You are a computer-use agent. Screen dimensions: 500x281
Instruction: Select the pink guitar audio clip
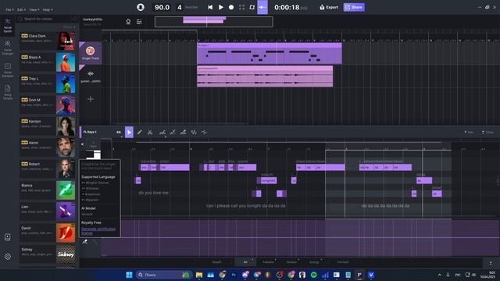click(x=265, y=76)
